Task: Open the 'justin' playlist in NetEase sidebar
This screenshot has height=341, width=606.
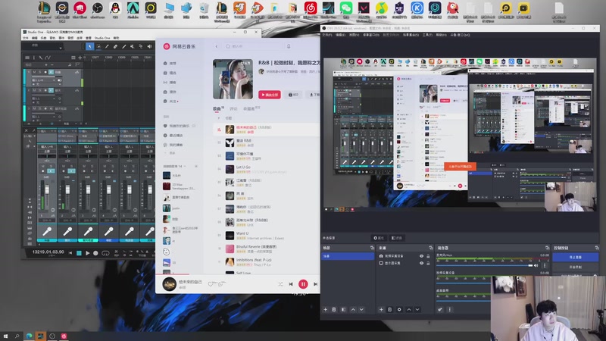Action: [176, 208]
